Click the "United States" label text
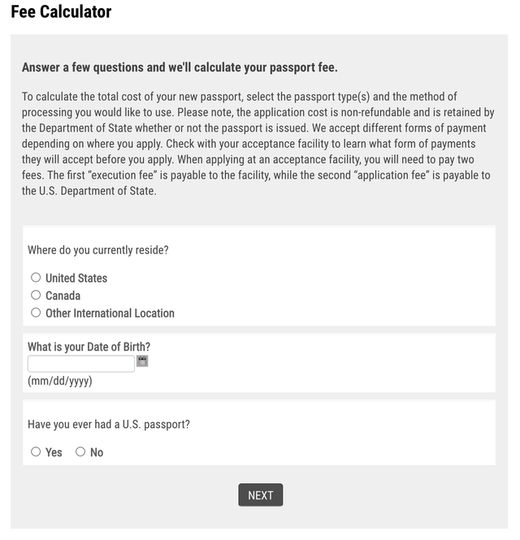520x540 pixels. (76, 278)
